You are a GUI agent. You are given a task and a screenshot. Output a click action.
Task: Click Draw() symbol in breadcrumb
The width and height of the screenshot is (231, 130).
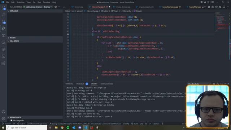[x=139, y=11]
